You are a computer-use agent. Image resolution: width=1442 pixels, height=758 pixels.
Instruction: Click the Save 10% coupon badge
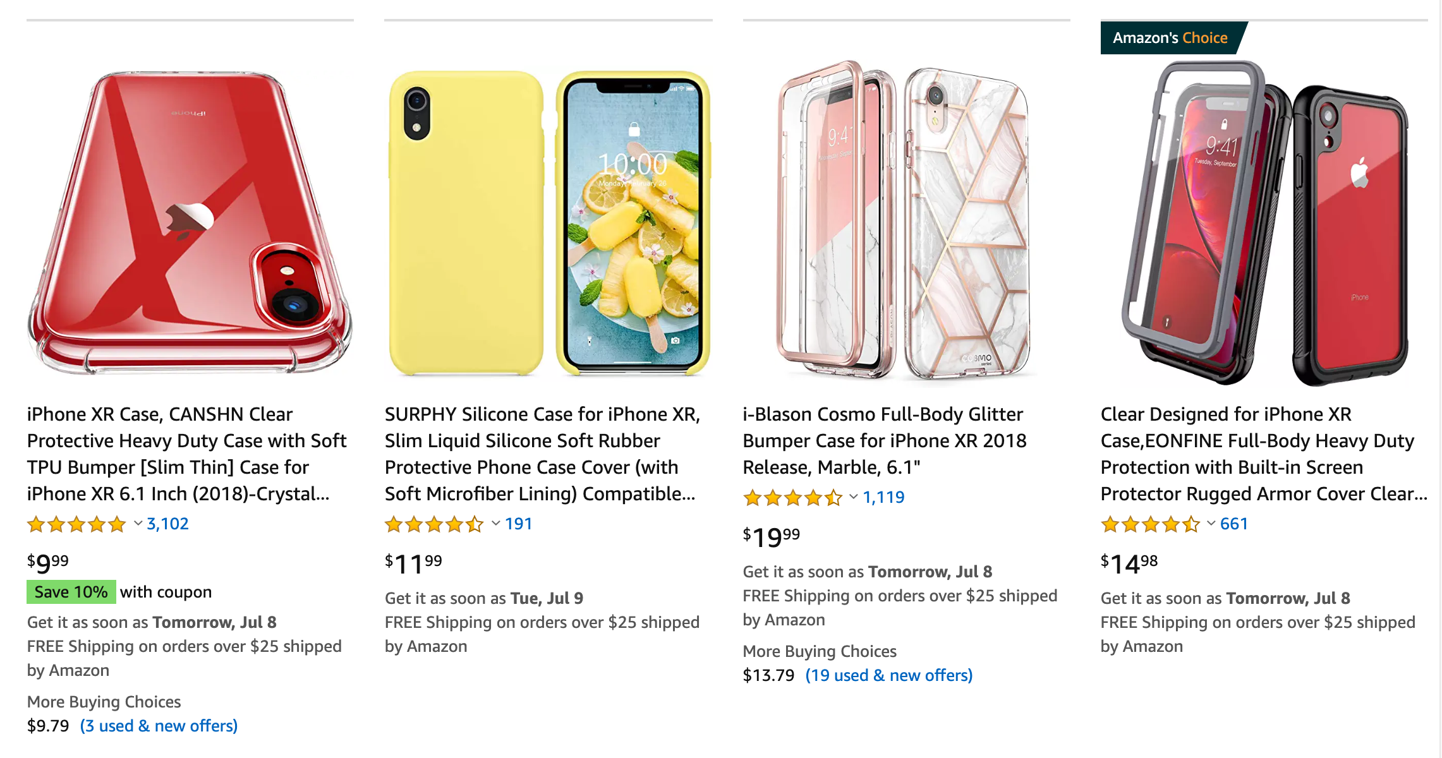click(71, 592)
